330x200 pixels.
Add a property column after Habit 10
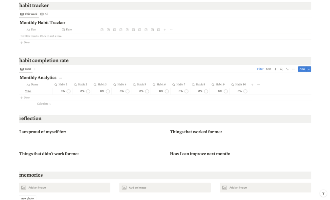(252, 85)
